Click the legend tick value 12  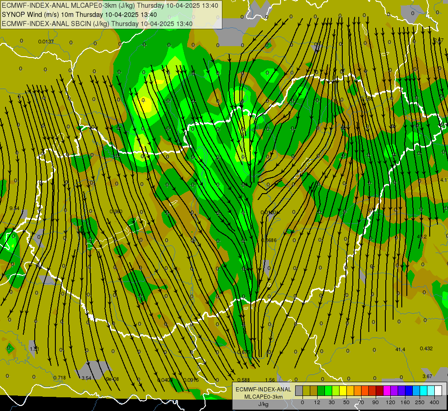tap(317, 402)
